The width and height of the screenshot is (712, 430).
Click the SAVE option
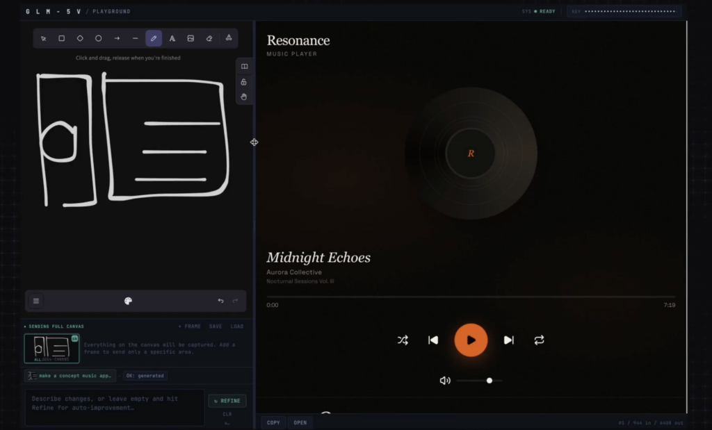click(216, 326)
